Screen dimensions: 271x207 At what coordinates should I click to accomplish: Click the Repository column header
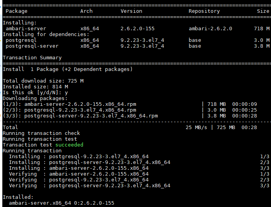point(204,11)
